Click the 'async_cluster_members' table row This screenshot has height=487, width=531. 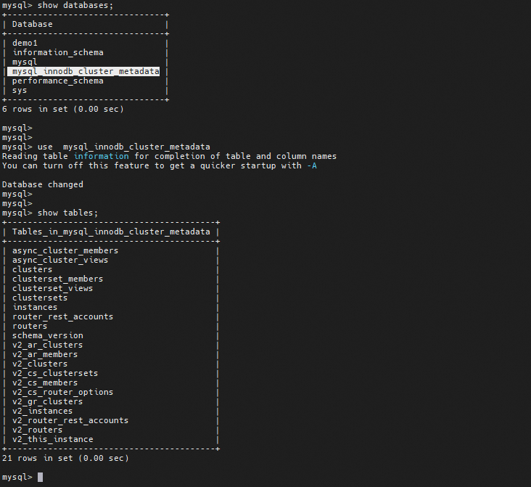tap(65, 250)
